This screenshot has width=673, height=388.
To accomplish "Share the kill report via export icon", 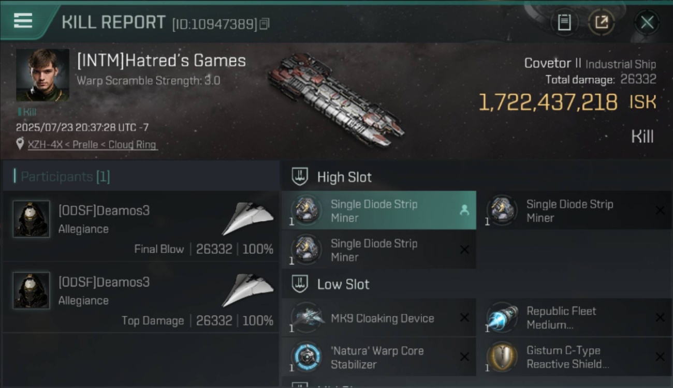I will click(x=601, y=22).
